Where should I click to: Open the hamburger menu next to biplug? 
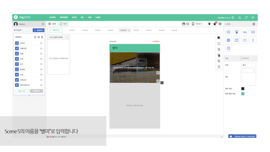pyautogui.click(x=43, y=24)
